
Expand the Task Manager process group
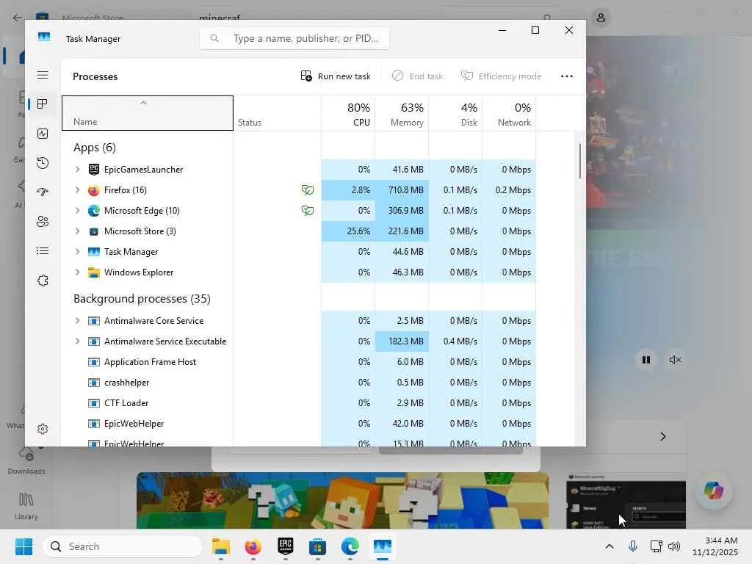click(x=77, y=252)
